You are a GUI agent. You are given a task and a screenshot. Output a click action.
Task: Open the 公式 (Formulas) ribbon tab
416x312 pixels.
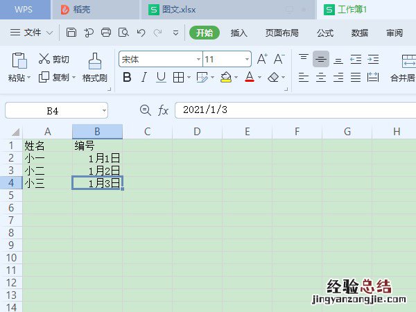coord(324,33)
